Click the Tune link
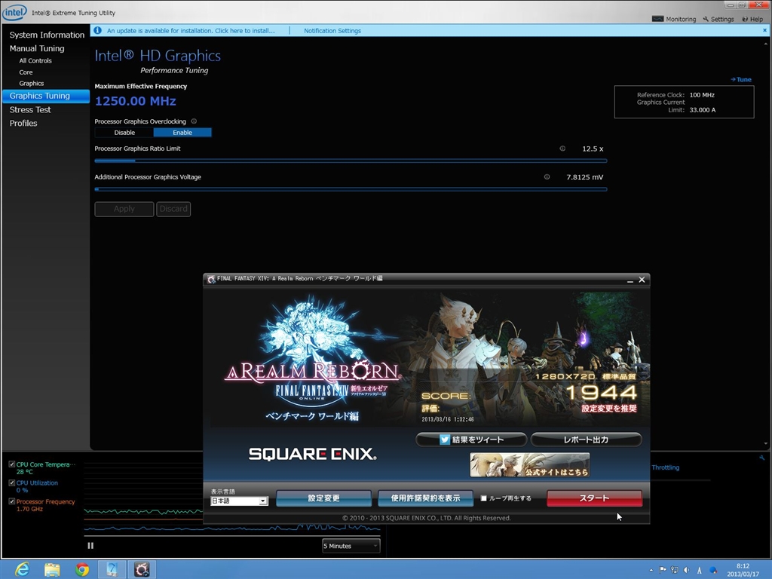Viewport: 772px width, 579px height. tap(741, 79)
